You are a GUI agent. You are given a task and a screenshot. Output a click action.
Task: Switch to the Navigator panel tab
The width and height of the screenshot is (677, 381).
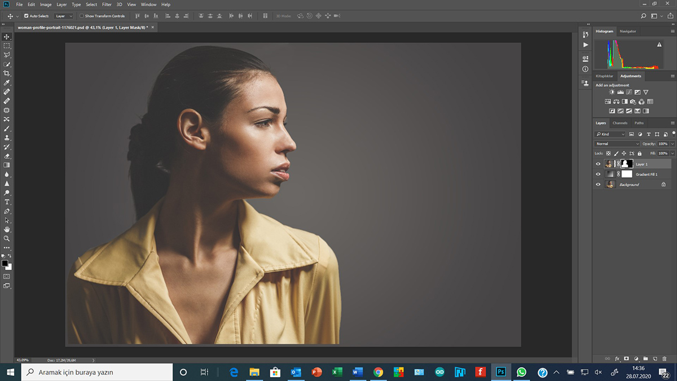627,31
